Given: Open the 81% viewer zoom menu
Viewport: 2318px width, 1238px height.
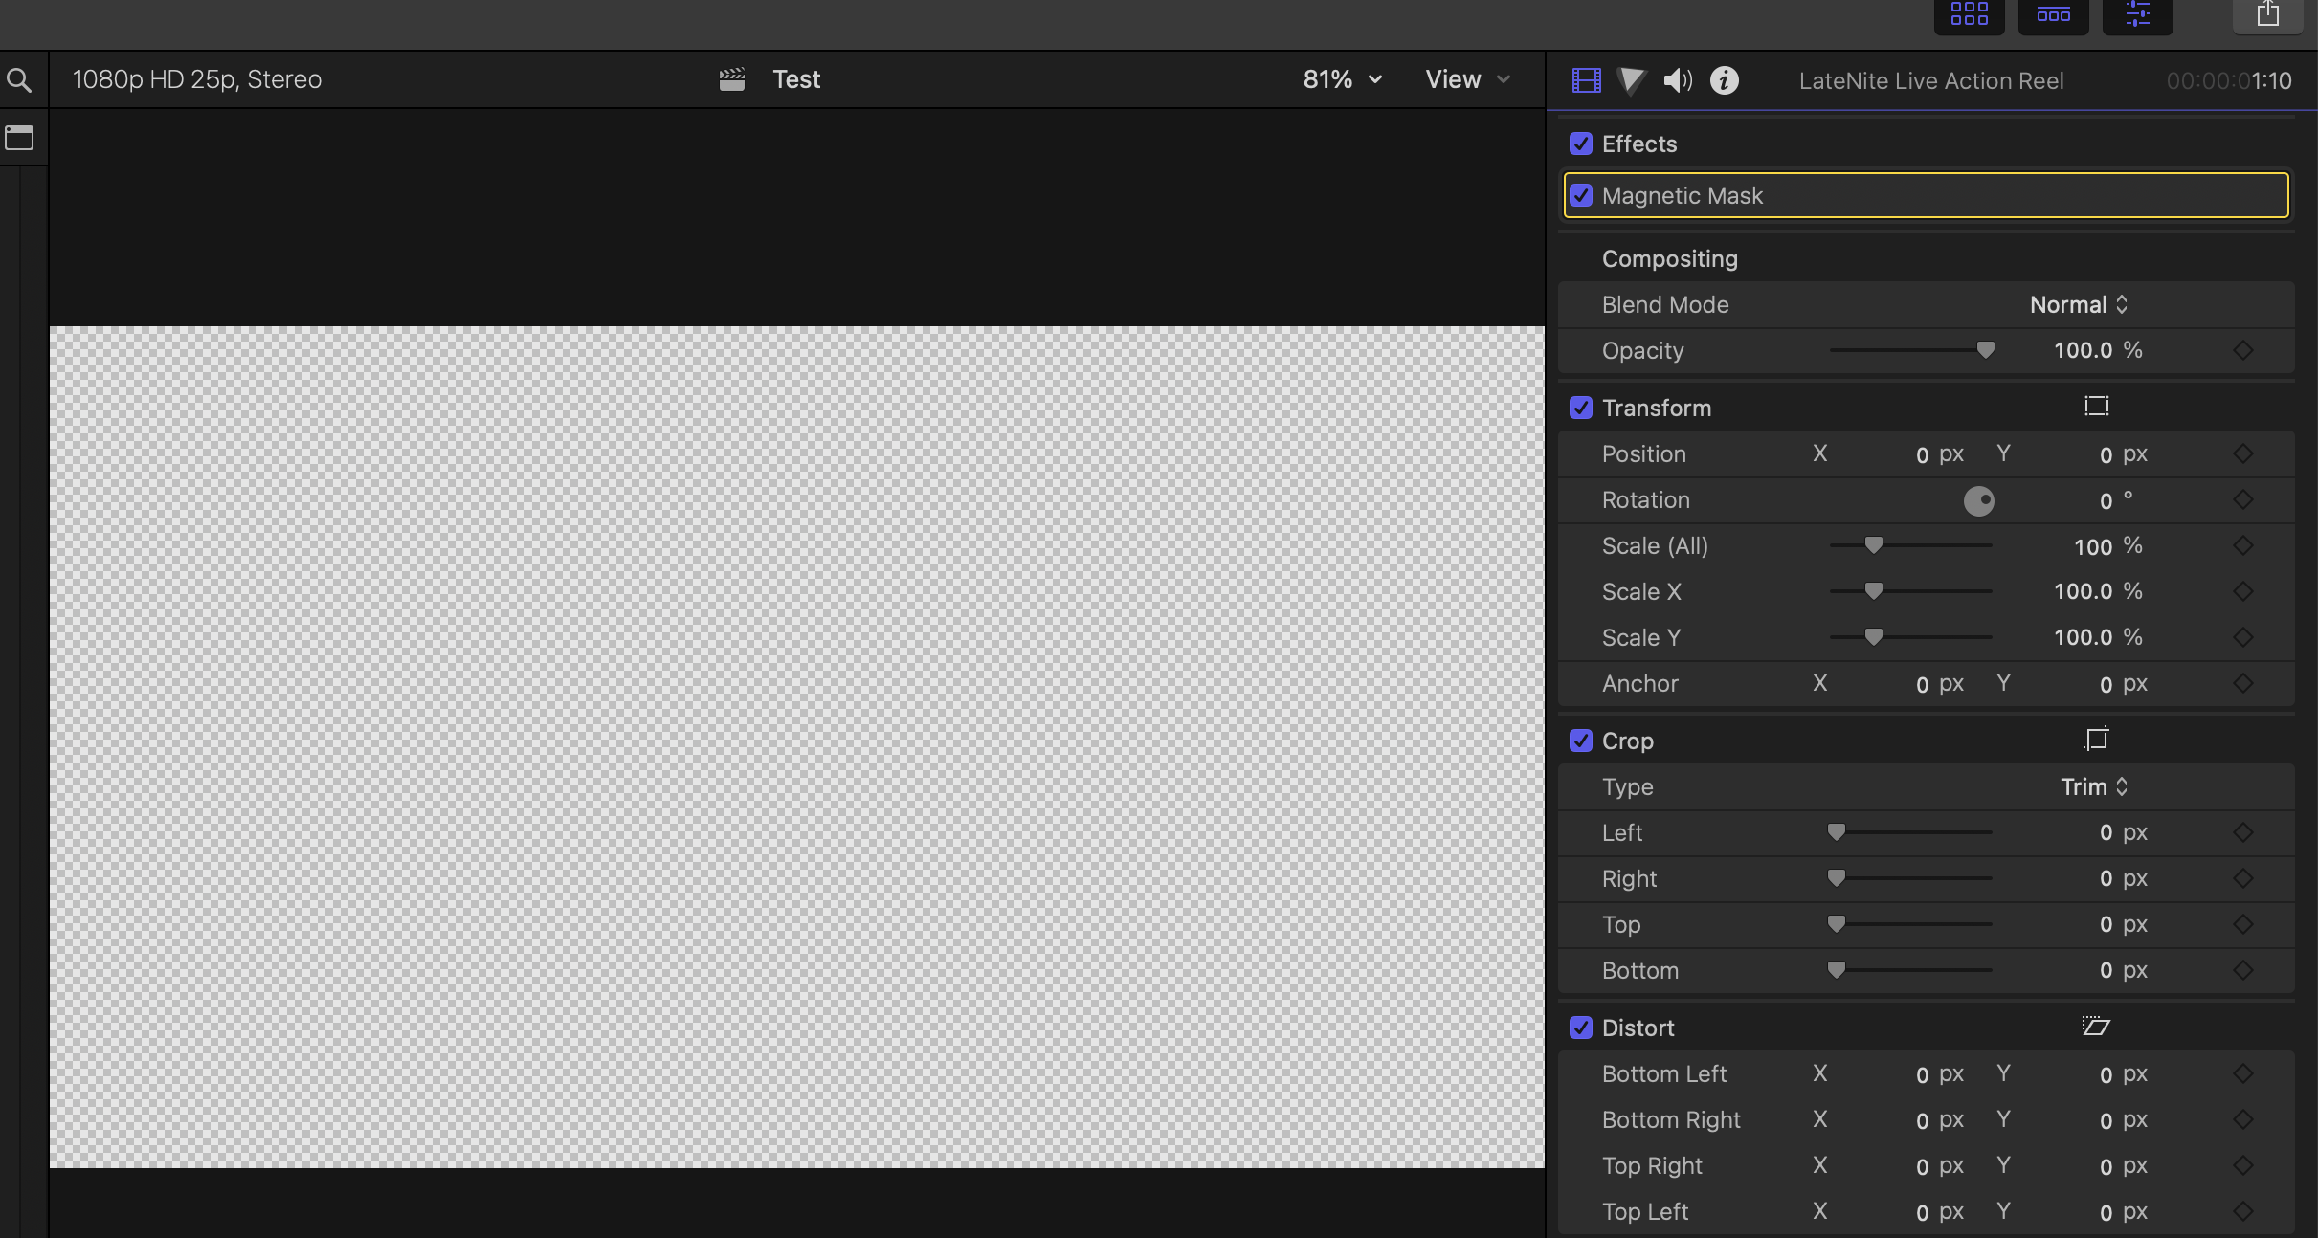Looking at the screenshot, I should tap(1342, 79).
